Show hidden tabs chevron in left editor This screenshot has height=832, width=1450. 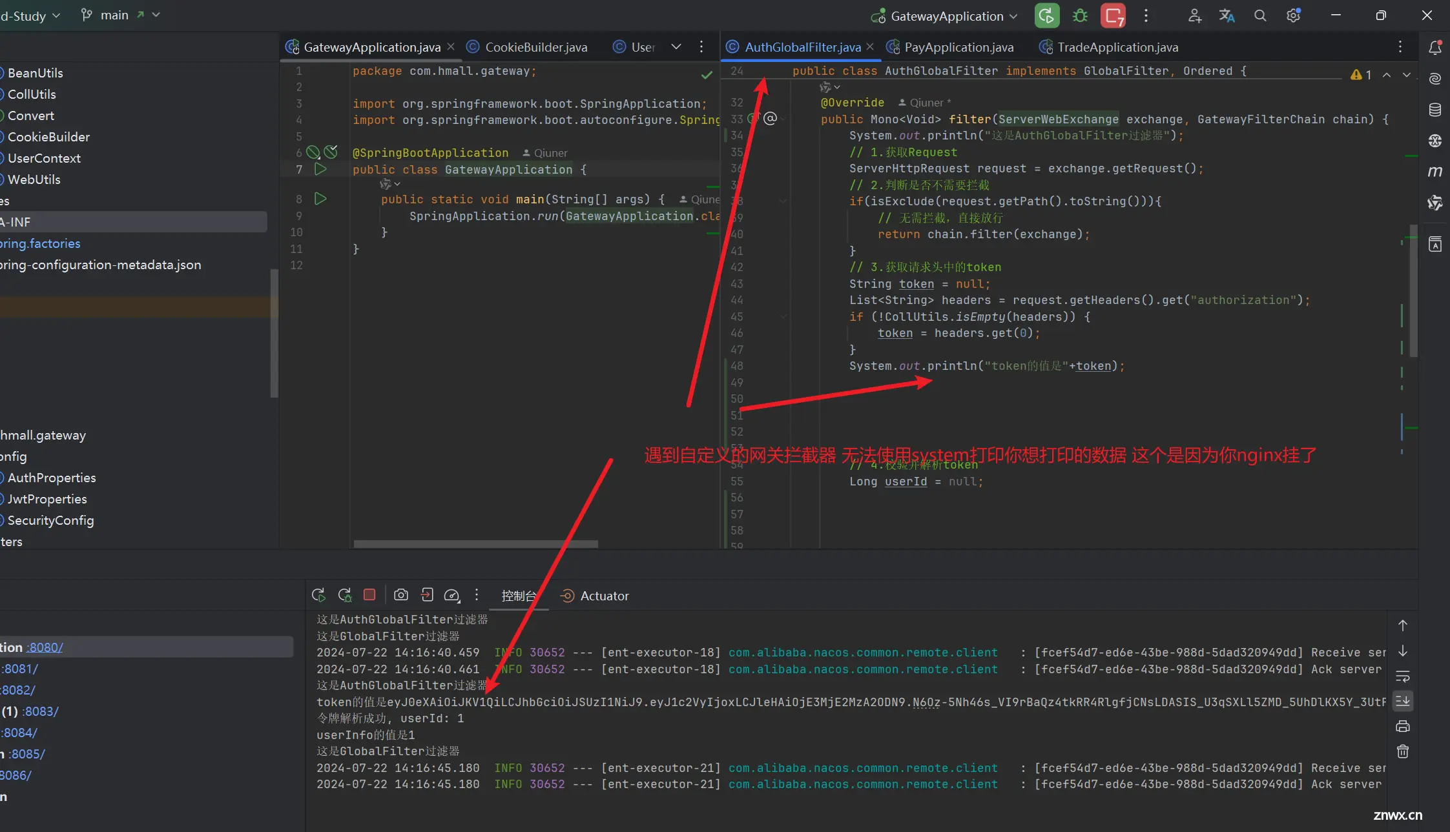[676, 46]
